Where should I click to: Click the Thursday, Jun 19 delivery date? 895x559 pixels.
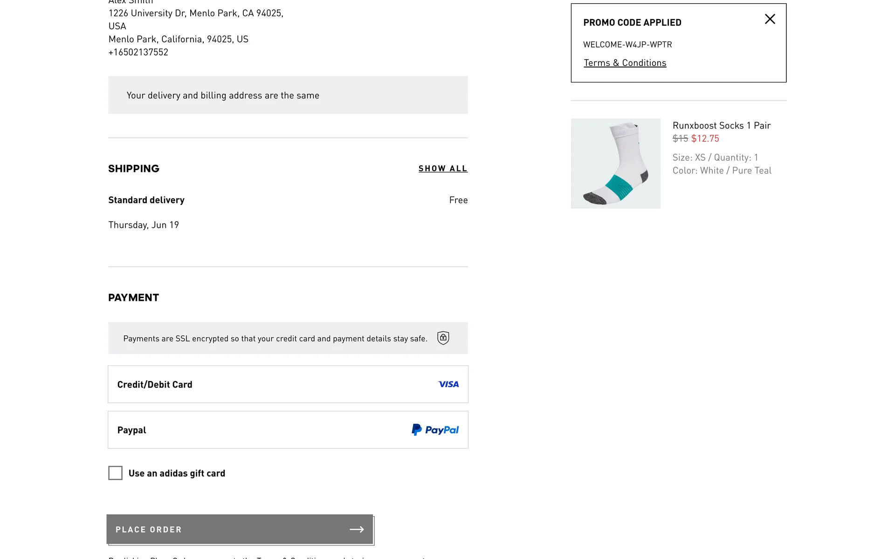[144, 225]
